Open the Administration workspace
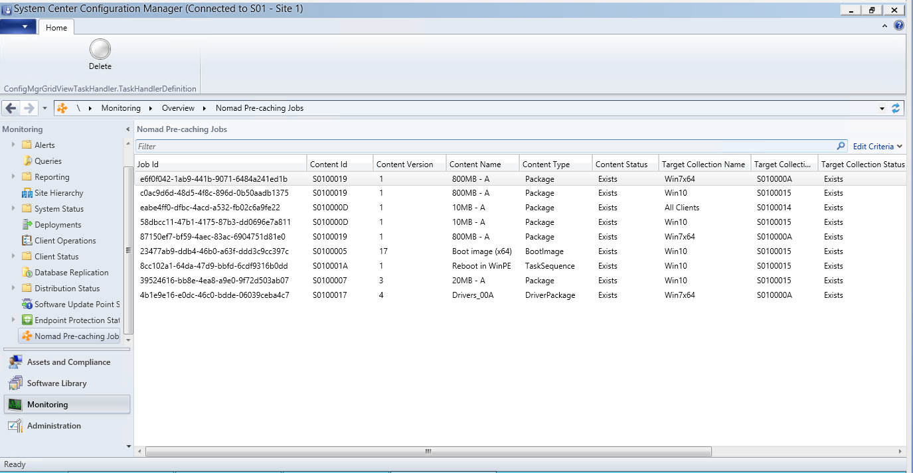This screenshot has width=913, height=473. point(54,426)
